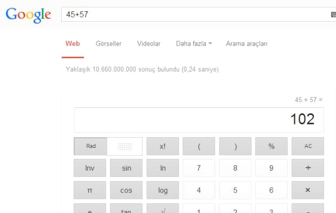This screenshot has width=336, height=213.
Task: Switch to the Videolar tab
Action: (x=148, y=43)
